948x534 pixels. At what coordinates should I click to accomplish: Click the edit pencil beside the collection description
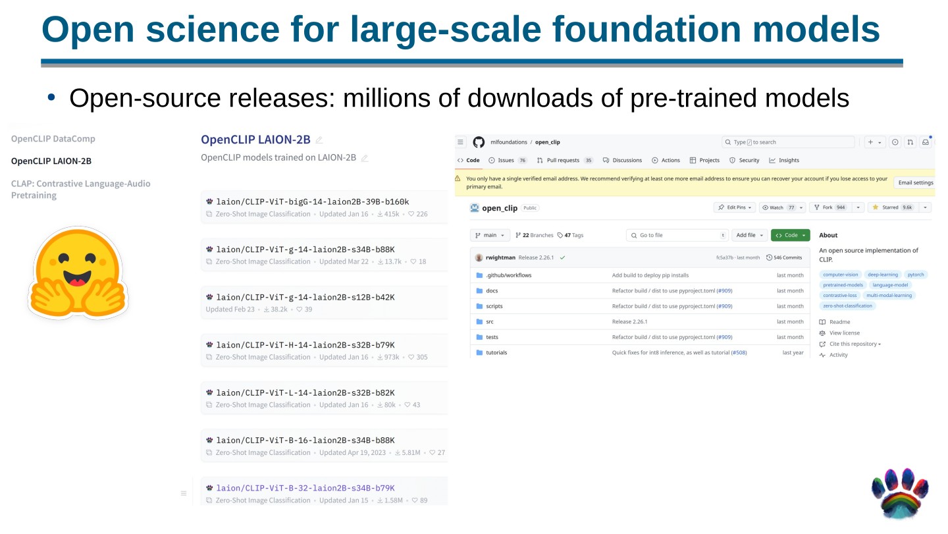pyautogui.click(x=364, y=158)
